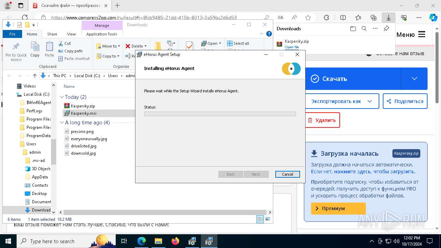The image size is (441, 248).
Task: Open the Copy to dropdown
Action: tap(107, 56)
